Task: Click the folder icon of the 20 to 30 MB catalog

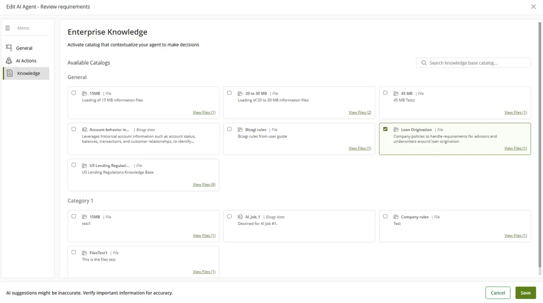Action: click(240, 94)
